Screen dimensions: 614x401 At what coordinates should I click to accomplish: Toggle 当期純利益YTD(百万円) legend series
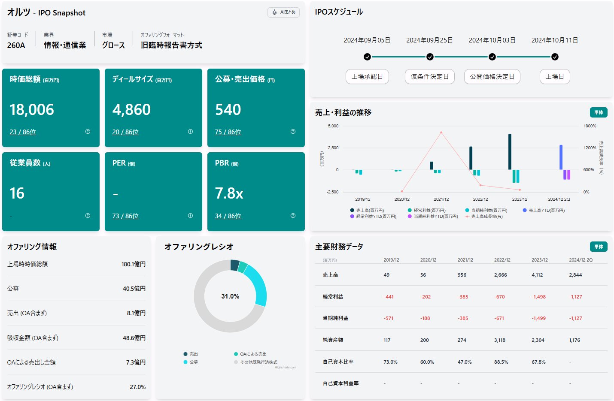[x=433, y=217]
